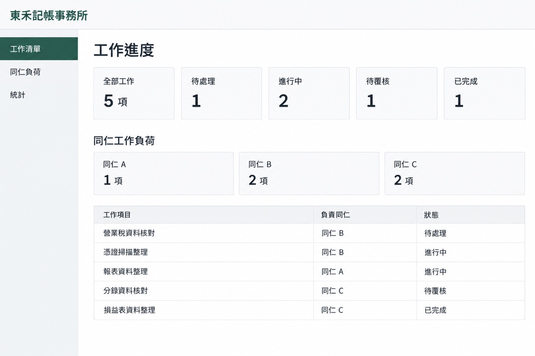Viewport: 535px width, 356px height.
Task: Click the 分錄資料核對 task name
Action: coord(126,291)
